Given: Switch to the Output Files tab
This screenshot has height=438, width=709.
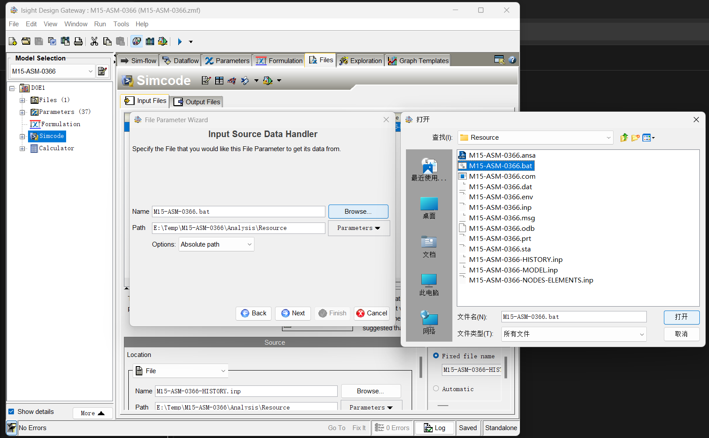Looking at the screenshot, I should [x=198, y=102].
